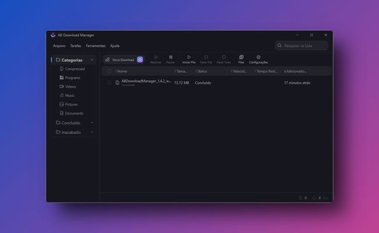379x233 pixels.
Task: Click the search magnifier icon
Action: [280, 45]
